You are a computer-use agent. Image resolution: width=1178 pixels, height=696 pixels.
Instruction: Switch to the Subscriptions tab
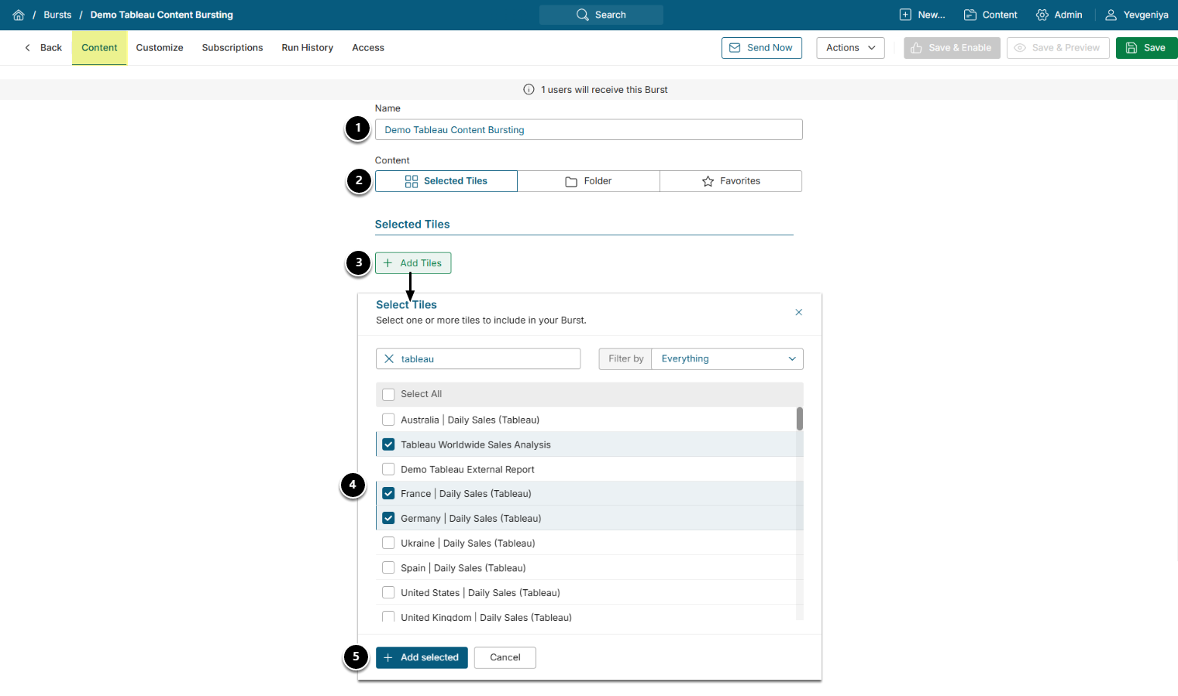tap(232, 48)
